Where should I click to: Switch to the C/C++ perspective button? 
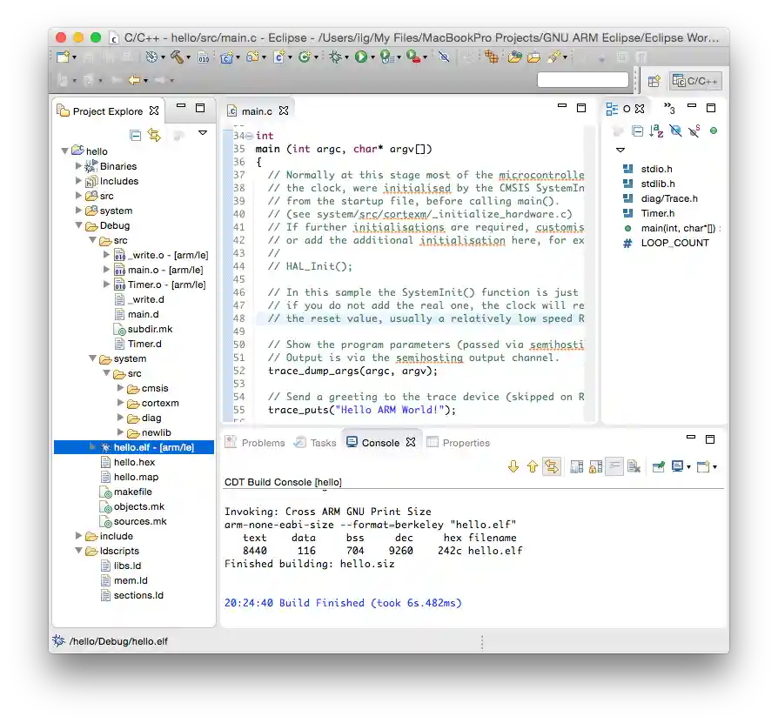tap(695, 82)
